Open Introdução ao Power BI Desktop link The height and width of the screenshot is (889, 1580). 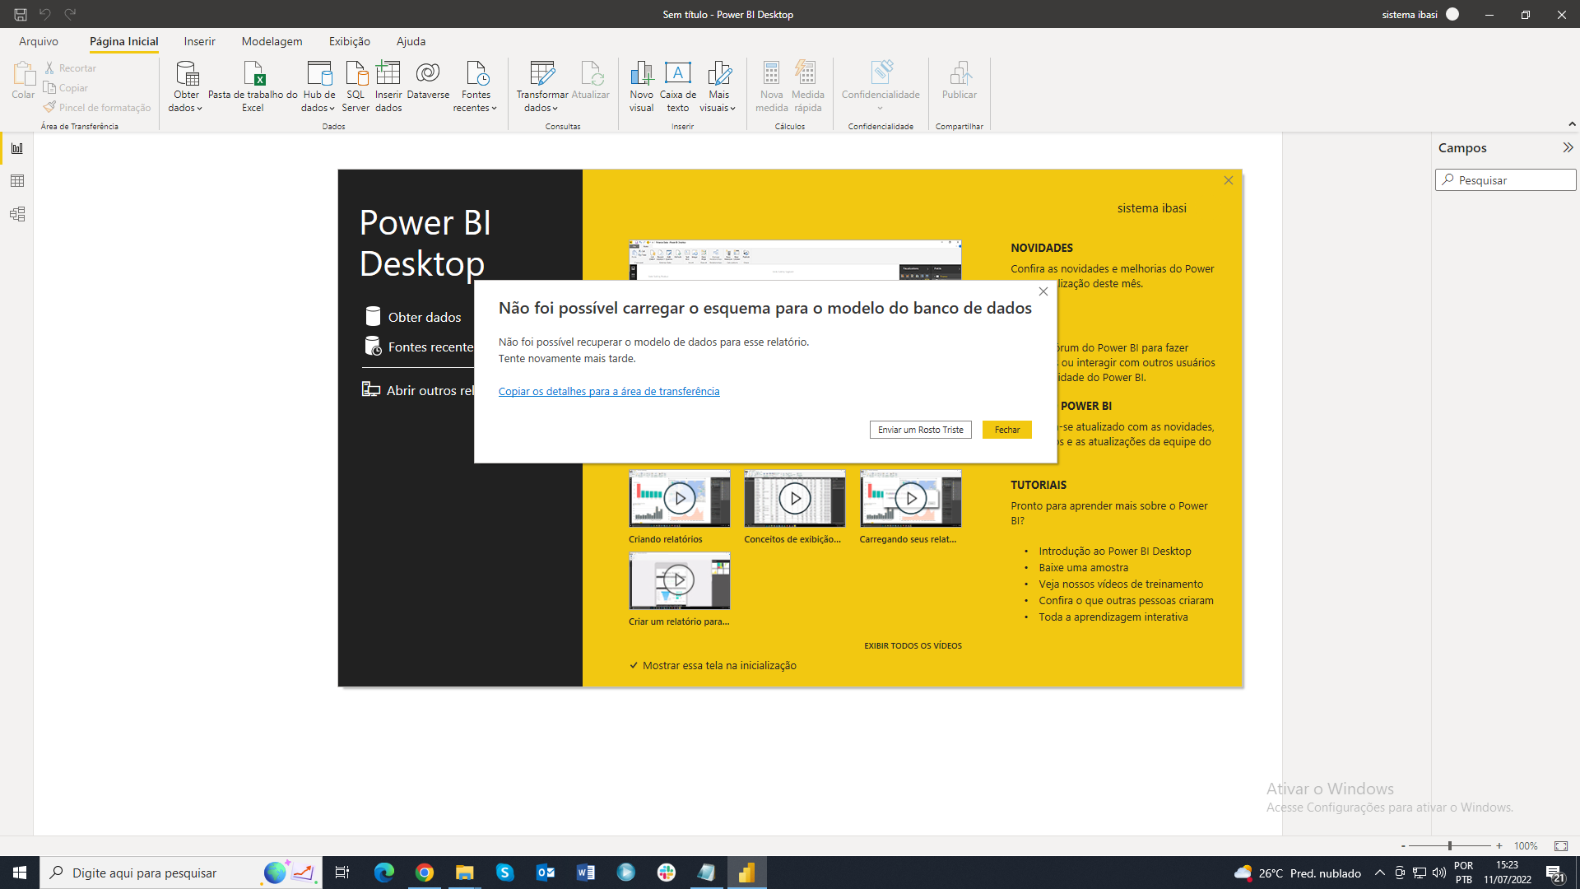[1115, 551]
